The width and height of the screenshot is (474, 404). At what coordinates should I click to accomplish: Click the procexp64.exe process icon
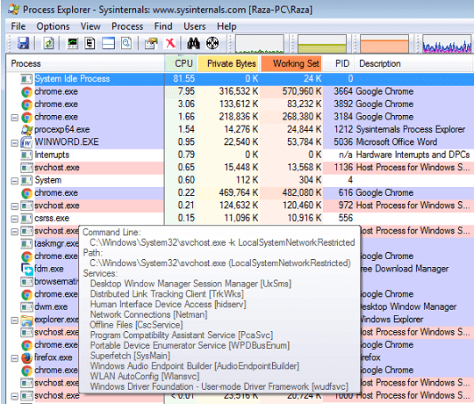click(x=26, y=130)
